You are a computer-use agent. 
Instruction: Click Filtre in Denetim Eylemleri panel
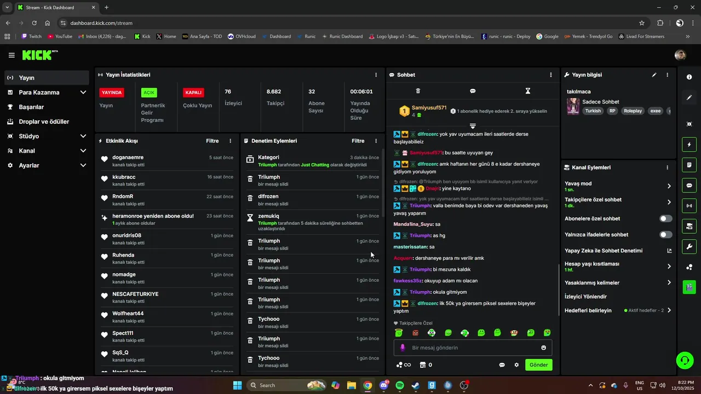pyautogui.click(x=358, y=141)
